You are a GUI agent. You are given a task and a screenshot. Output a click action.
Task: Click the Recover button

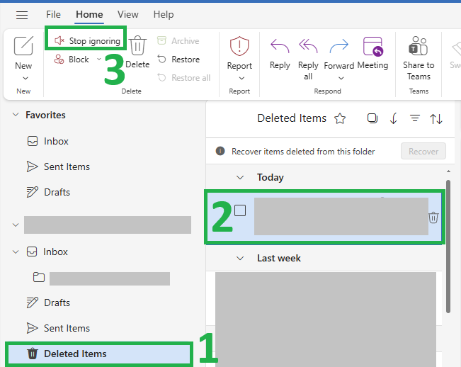(x=423, y=151)
